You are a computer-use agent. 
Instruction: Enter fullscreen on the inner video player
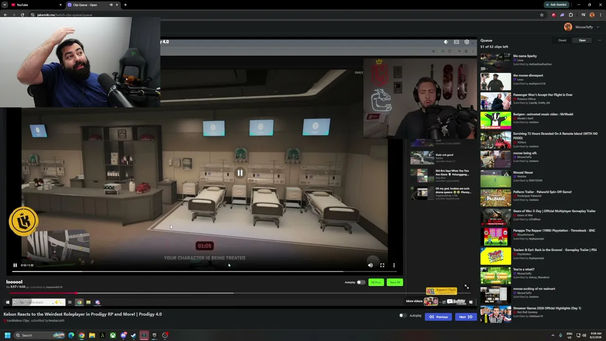[382, 265]
